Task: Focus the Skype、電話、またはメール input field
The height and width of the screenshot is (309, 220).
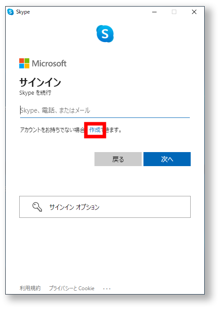Action: [105, 110]
